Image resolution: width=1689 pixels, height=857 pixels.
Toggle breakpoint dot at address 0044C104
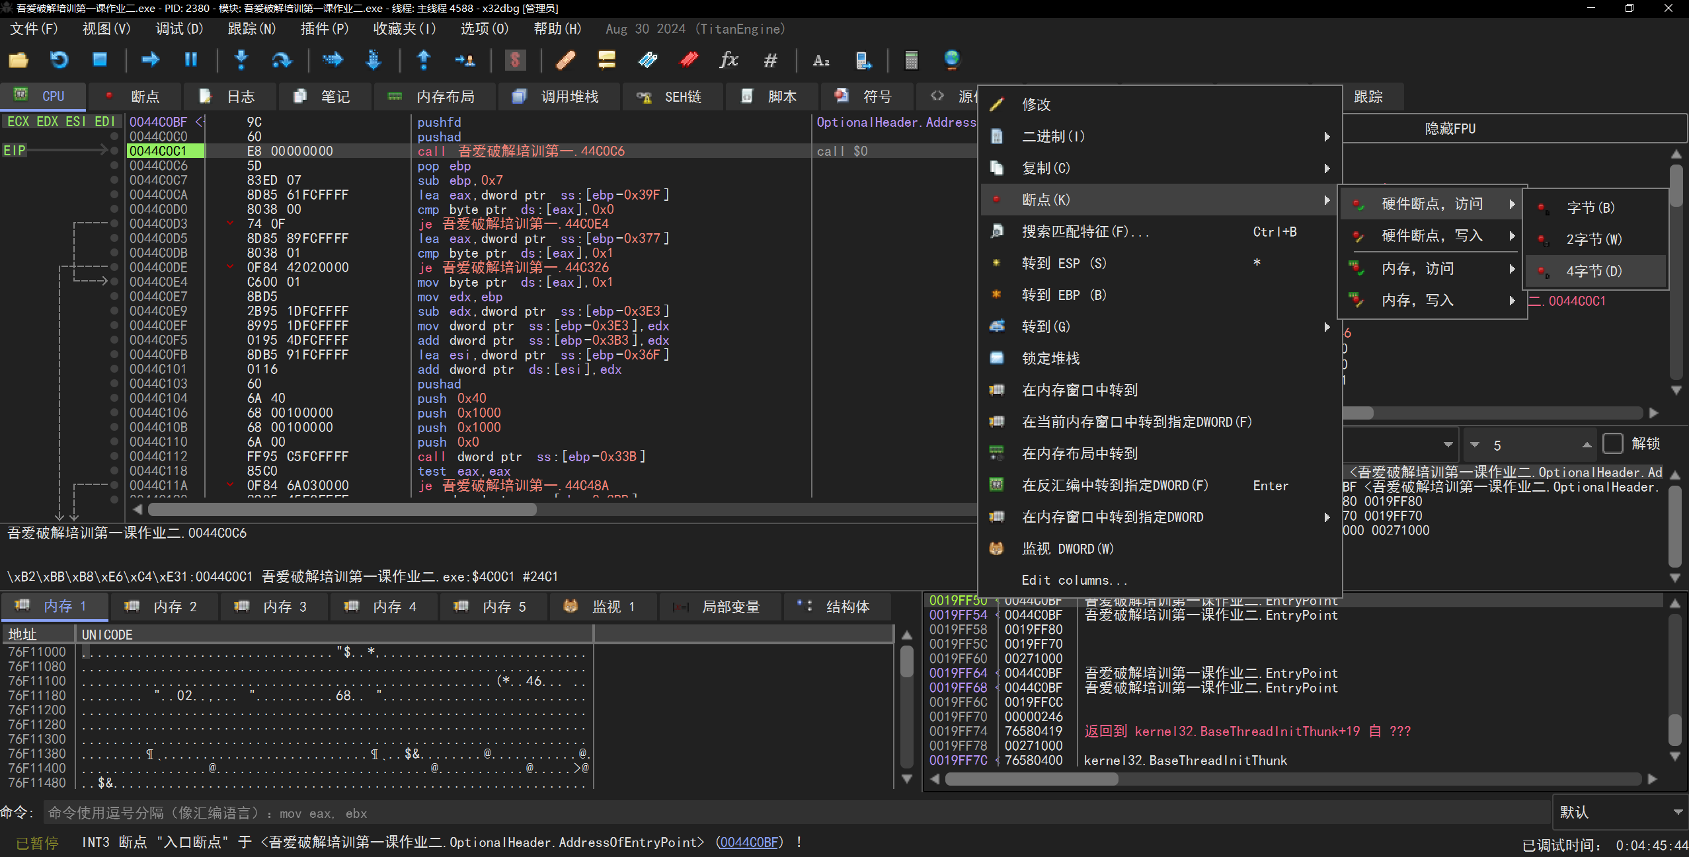point(114,398)
